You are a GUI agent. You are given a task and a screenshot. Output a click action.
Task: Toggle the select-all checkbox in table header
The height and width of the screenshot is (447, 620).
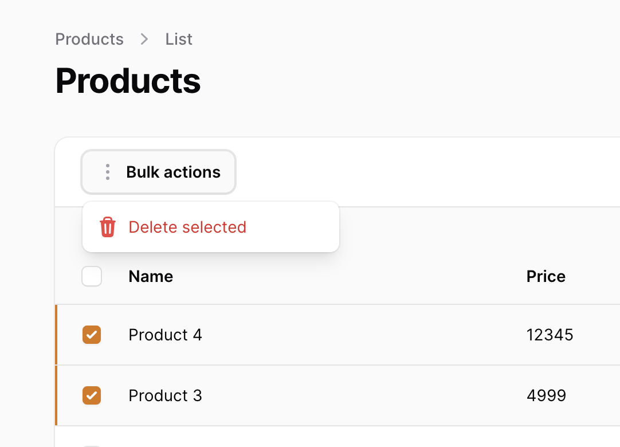92,276
